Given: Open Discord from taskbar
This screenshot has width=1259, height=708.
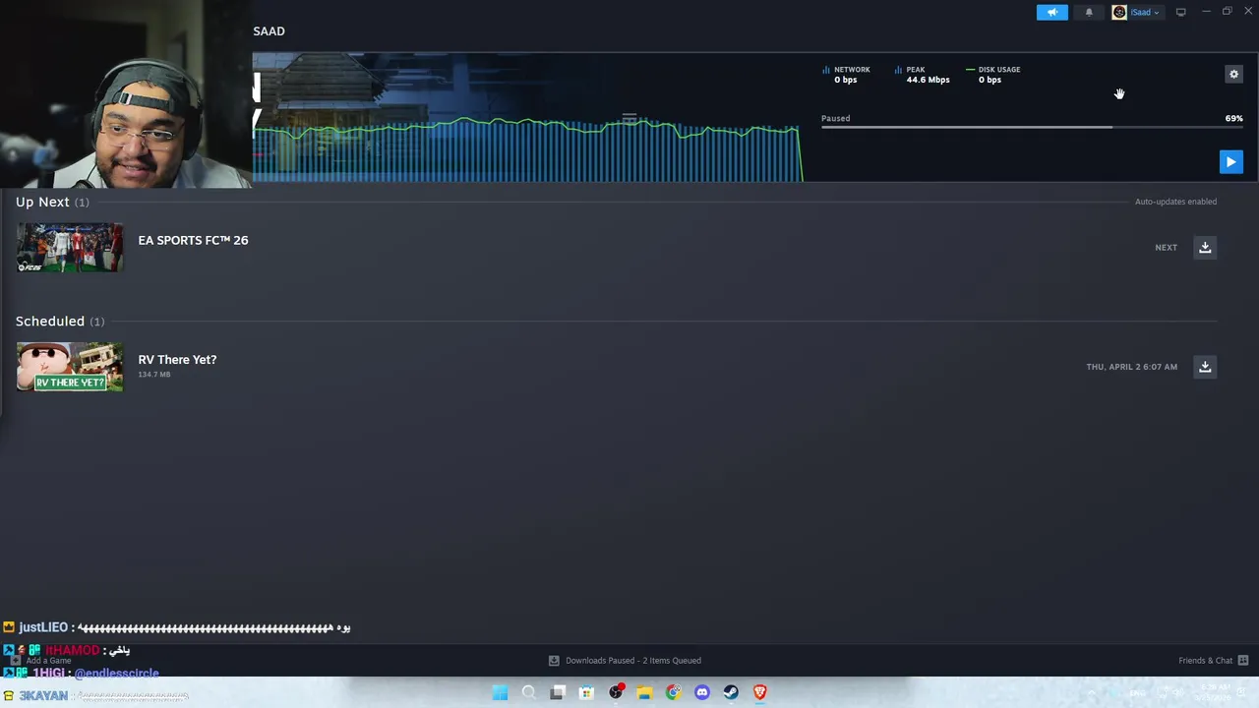Looking at the screenshot, I should tap(702, 692).
